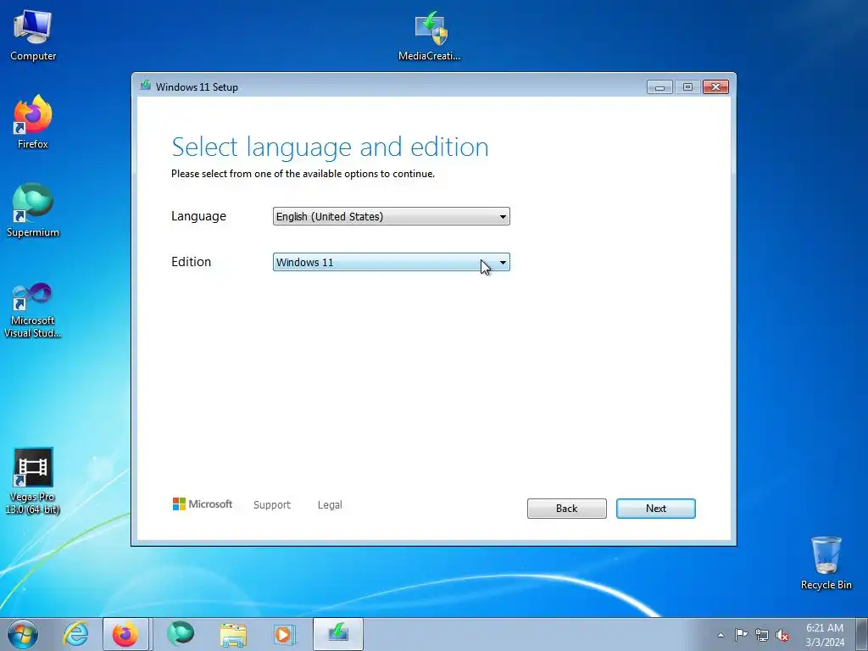Image resolution: width=868 pixels, height=651 pixels.
Task: Switch to Firefox in the taskbar
Action: click(x=125, y=634)
